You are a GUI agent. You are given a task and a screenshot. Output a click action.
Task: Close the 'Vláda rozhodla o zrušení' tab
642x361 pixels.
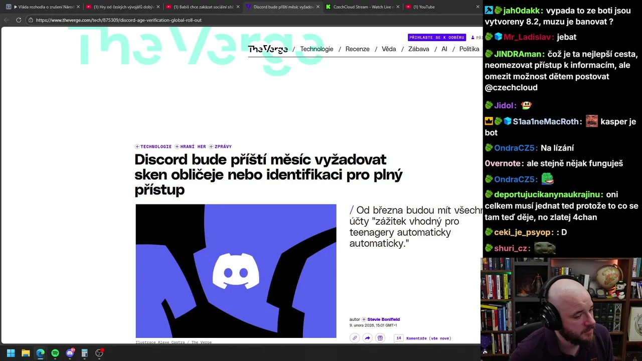(x=78, y=7)
